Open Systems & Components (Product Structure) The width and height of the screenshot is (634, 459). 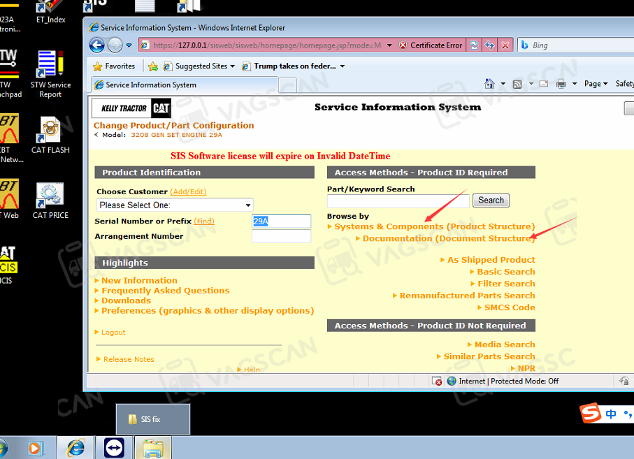[434, 226]
